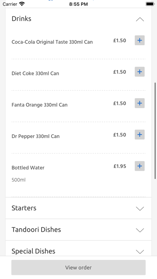The height and width of the screenshot is (279, 157).
Task: Tap the Starters header label
Action: point(24,208)
